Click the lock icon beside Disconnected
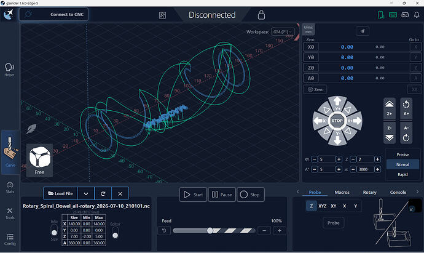 (x=261, y=15)
